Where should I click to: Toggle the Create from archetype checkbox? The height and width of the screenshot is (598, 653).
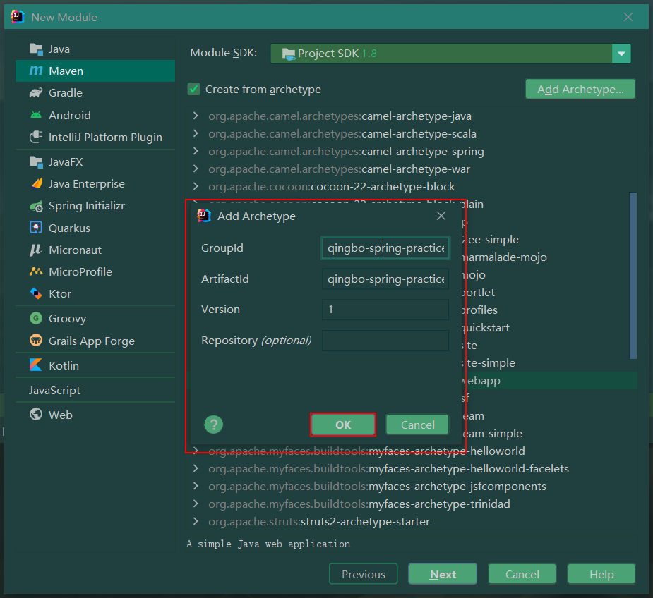coord(193,90)
